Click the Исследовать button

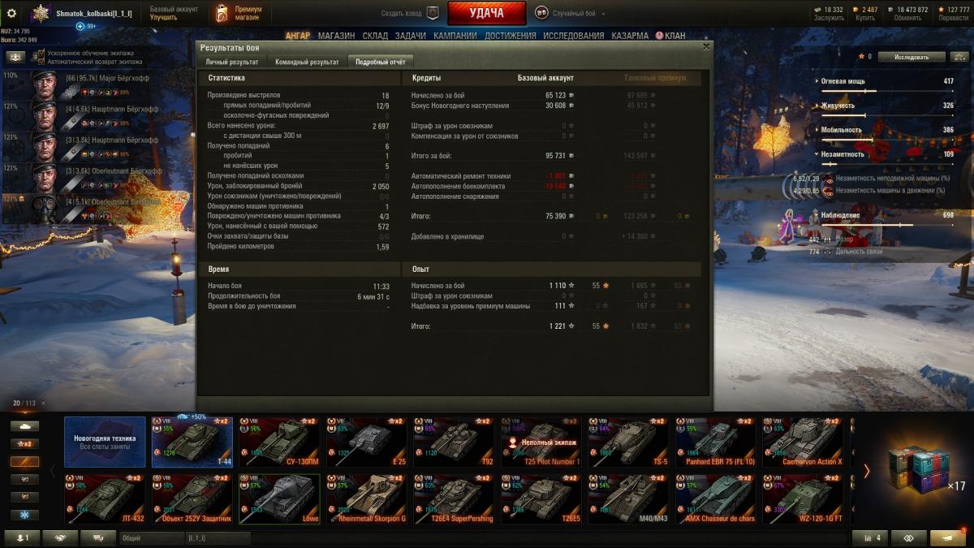tap(912, 57)
